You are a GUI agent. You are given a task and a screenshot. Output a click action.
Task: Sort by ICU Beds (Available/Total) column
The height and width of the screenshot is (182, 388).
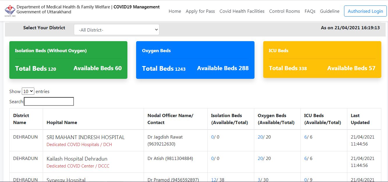[x=324, y=119]
